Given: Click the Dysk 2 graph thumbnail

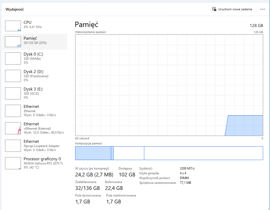Looking at the screenshot, I should 13,76.
